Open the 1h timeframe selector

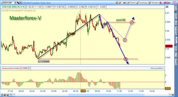pyautogui.click(x=124, y=3)
